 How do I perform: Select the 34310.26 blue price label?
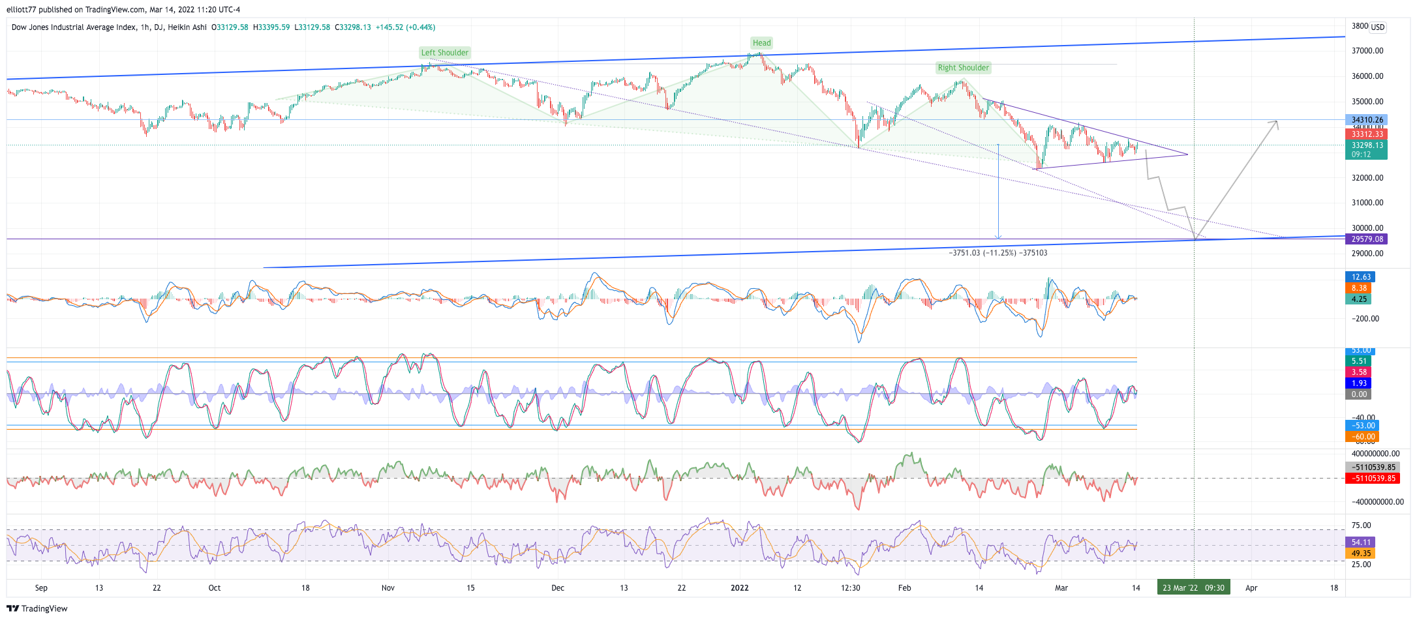(1367, 120)
